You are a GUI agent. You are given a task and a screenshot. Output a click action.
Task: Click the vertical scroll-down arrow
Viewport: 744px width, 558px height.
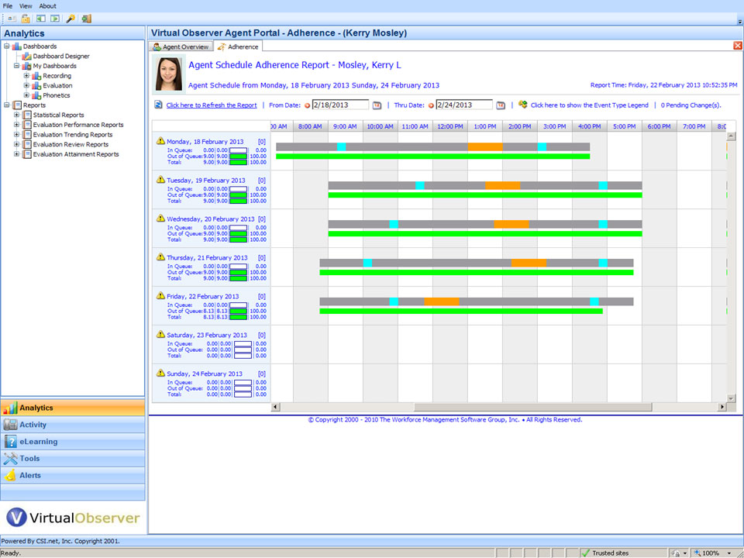tap(731, 398)
